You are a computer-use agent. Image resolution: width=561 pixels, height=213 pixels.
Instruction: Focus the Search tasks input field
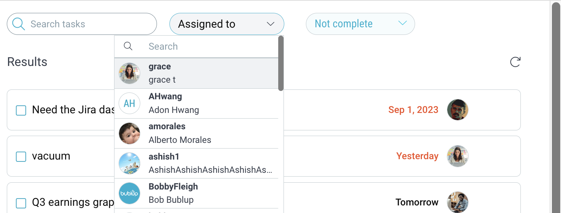(x=82, y=24)
